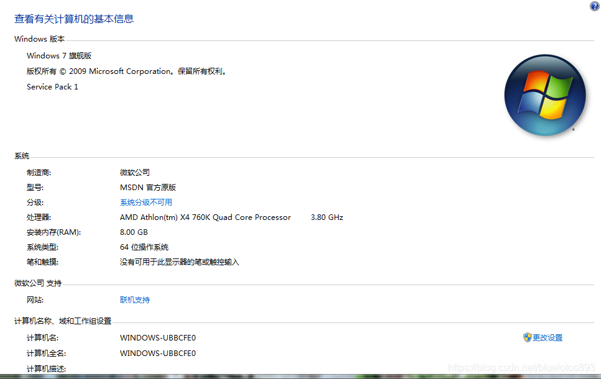Image resolution: width=601 pixels, height=379 pixels.
Task: Click the 微软公司 支持 section header
Action: 38,283
